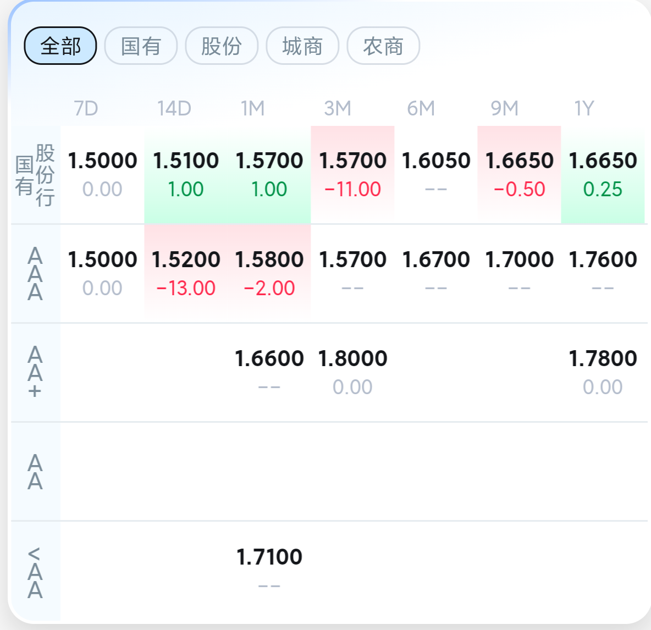
Task: Open 国有股份行 9M cell showing −0.50
Action: click(519, 175)
